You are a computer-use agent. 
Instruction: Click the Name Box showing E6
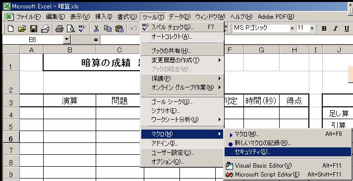tap(33, 40)
